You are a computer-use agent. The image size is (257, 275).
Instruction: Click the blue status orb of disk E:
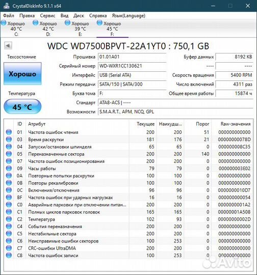coord(67,23)
